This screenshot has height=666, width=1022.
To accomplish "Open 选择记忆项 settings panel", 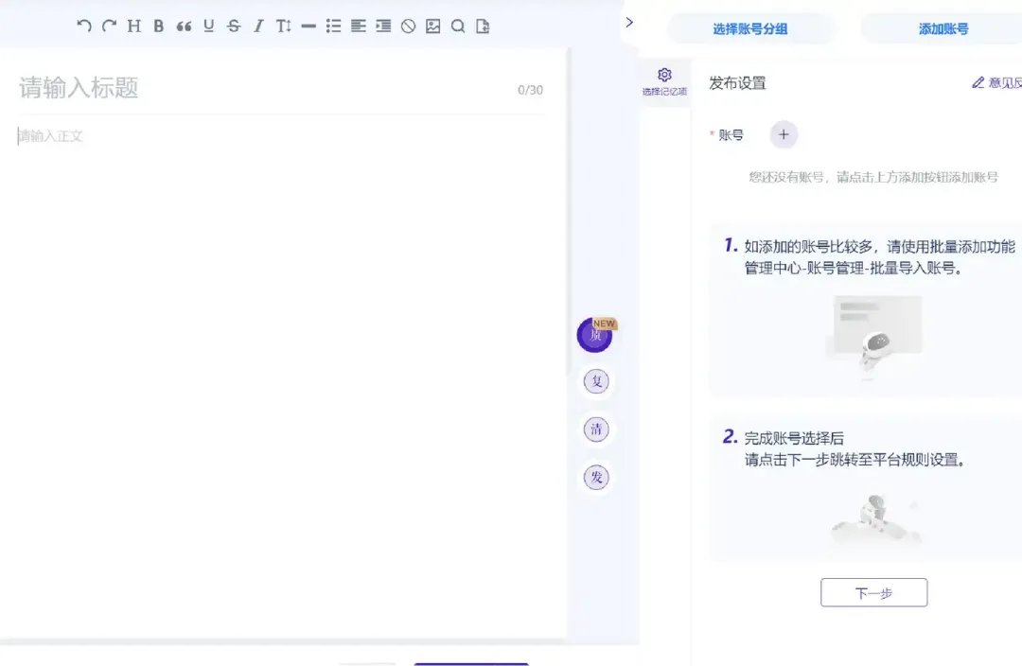I will [x=664, y=79].
